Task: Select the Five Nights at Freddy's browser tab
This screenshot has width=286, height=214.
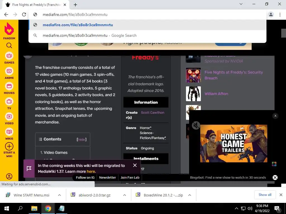Action: (x=35, y=5)
